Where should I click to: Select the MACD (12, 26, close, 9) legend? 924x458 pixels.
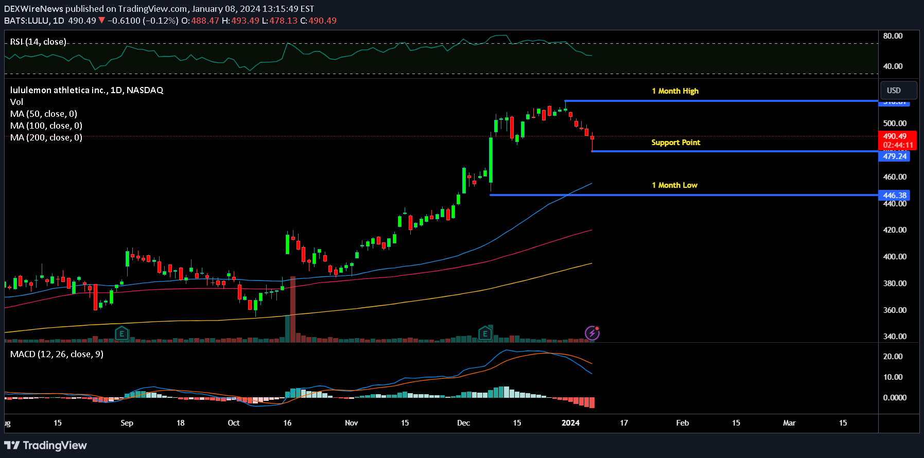coord(57,354)
